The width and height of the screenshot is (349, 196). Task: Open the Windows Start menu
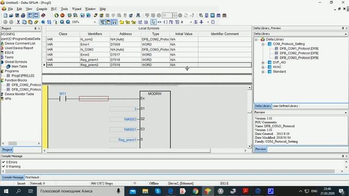[x=6, y=191]
